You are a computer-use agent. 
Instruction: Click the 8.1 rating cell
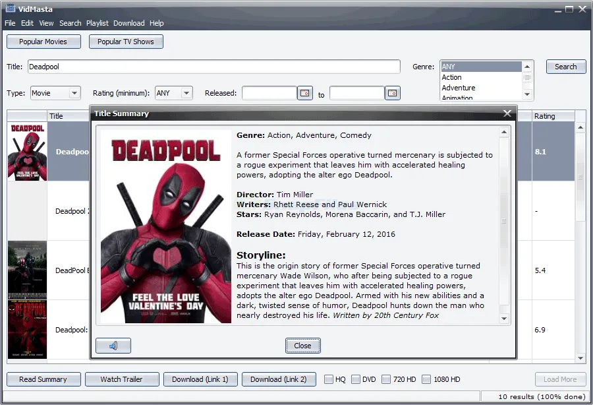click(x=553, y=152)
